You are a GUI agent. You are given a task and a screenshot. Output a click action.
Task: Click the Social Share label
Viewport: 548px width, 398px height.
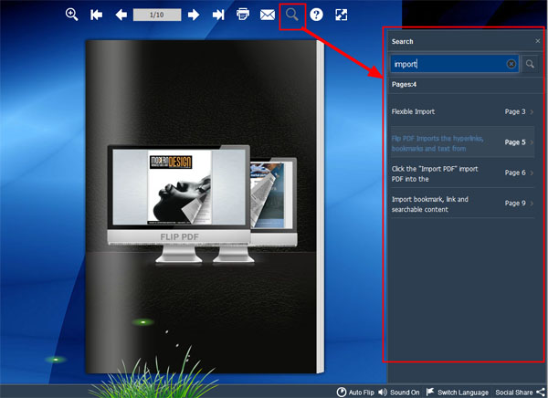513,393
